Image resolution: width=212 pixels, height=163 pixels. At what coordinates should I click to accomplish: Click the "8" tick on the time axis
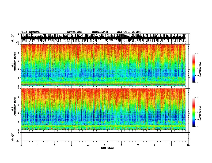coord(155,145)
